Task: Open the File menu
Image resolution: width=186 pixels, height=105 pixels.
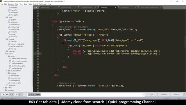Action: pos(2,4)
